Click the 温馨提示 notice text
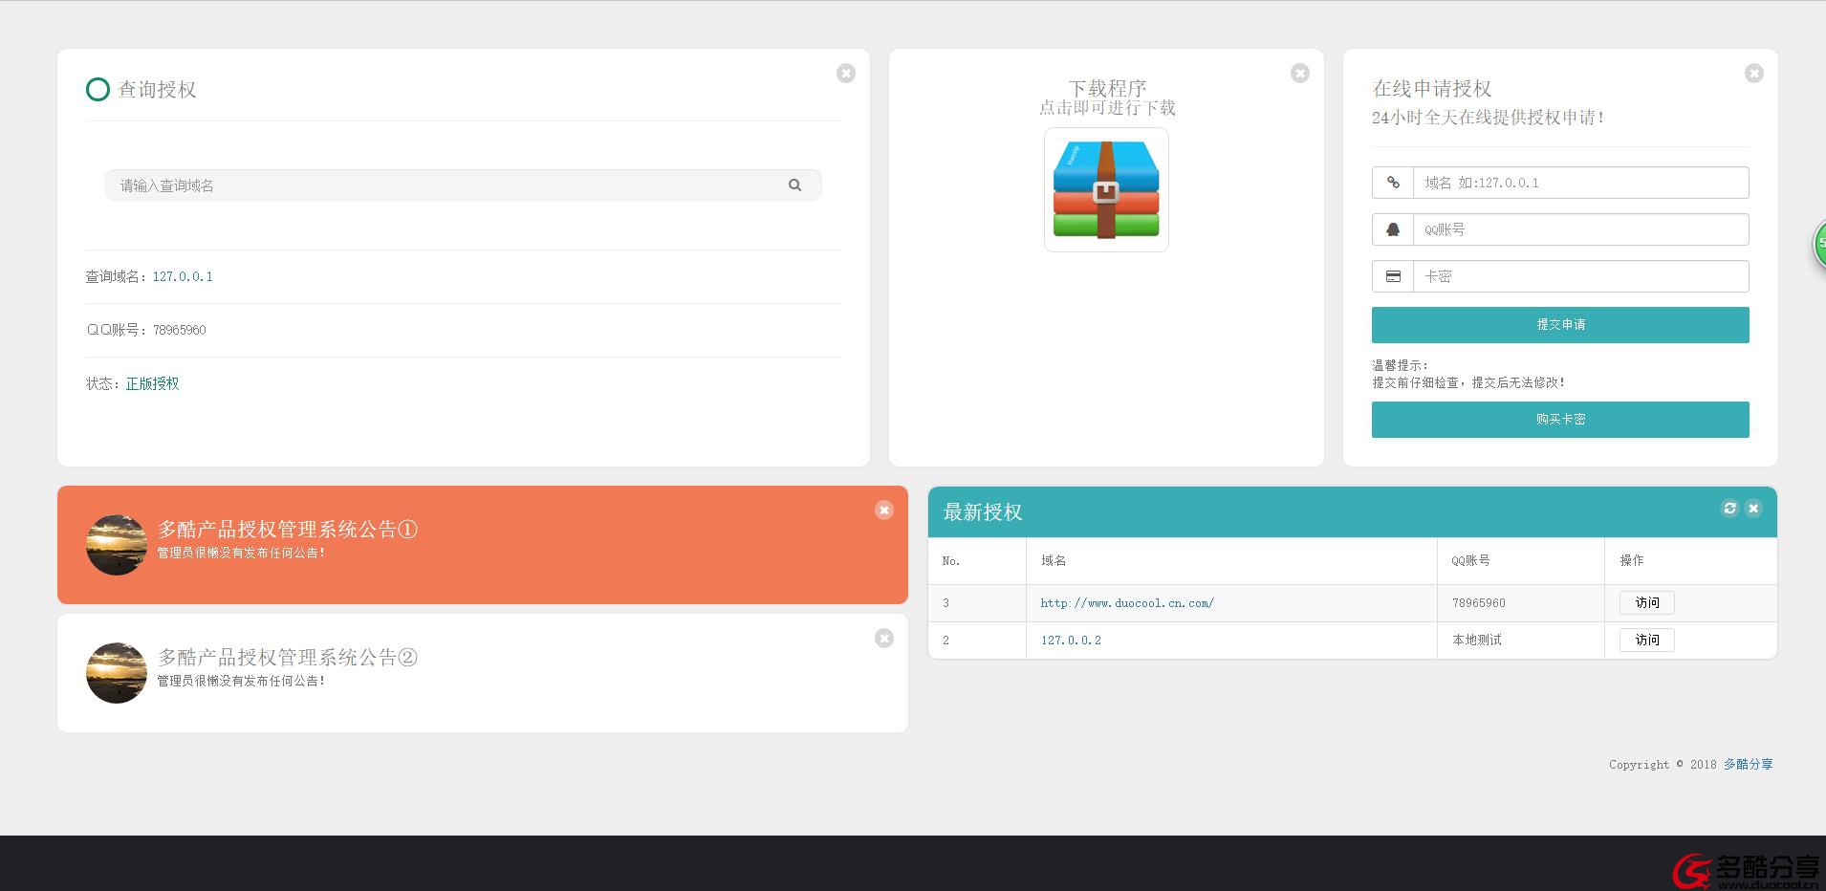1826x891 pixels. pos(1400,365)
